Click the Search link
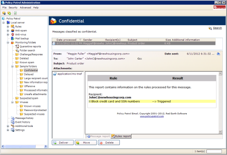The width and height of the screenshot is (227, 155). pyautogui.click(x=217, y=28)
